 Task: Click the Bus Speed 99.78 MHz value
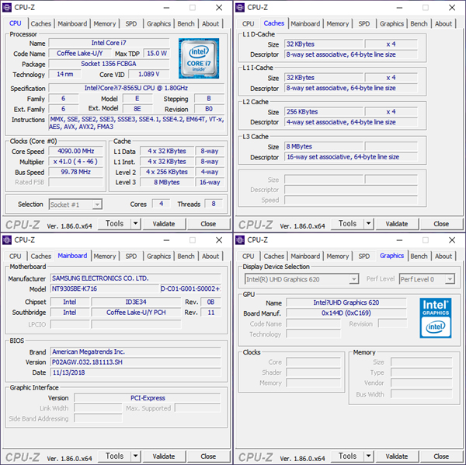[76, 172]
